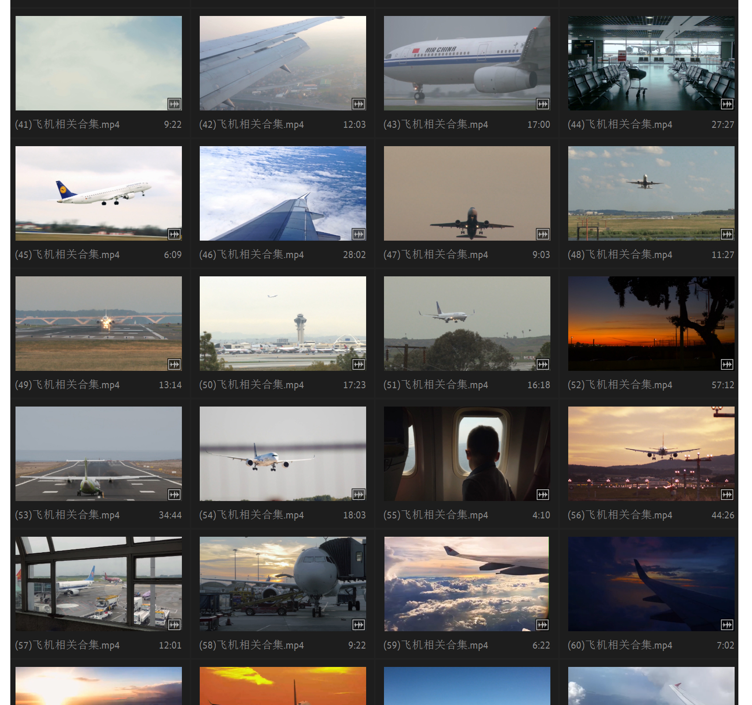Click the 44:26 duration of clip (56)
The image size is (752, 705).
[x=723, y=515]
